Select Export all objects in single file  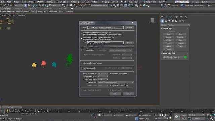click(82, 34)
